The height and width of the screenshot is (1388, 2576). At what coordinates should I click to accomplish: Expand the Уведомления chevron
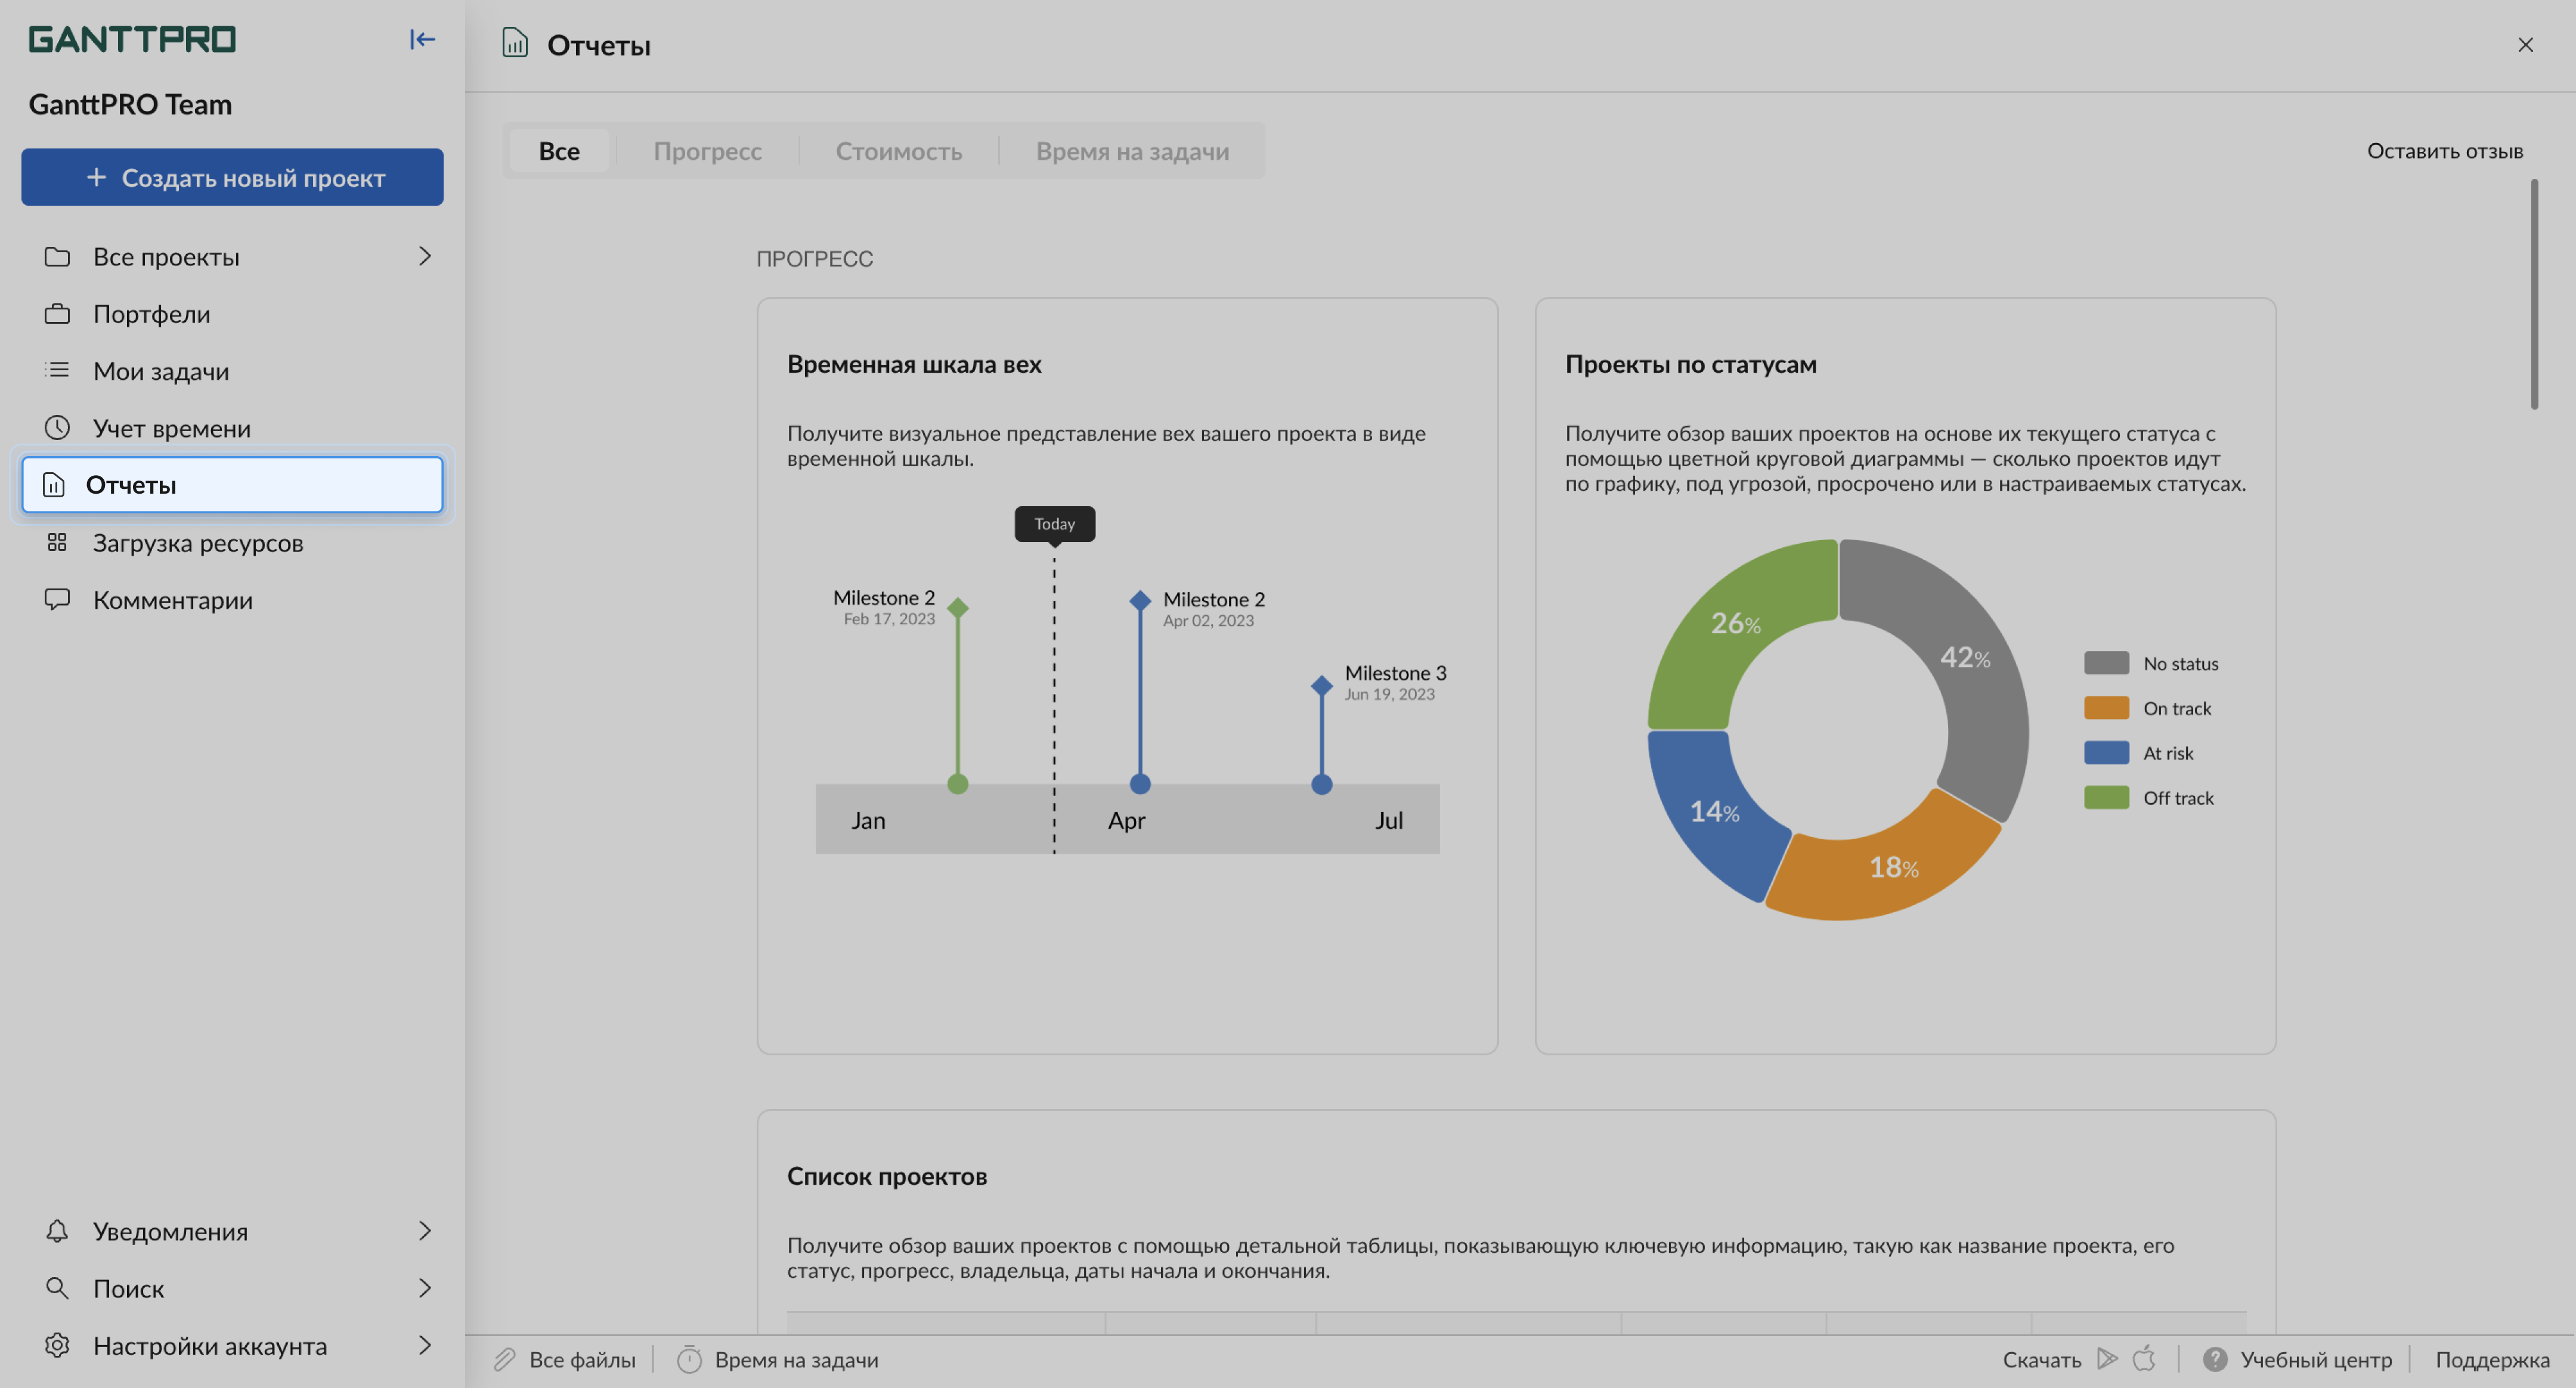click(424, 1230)
